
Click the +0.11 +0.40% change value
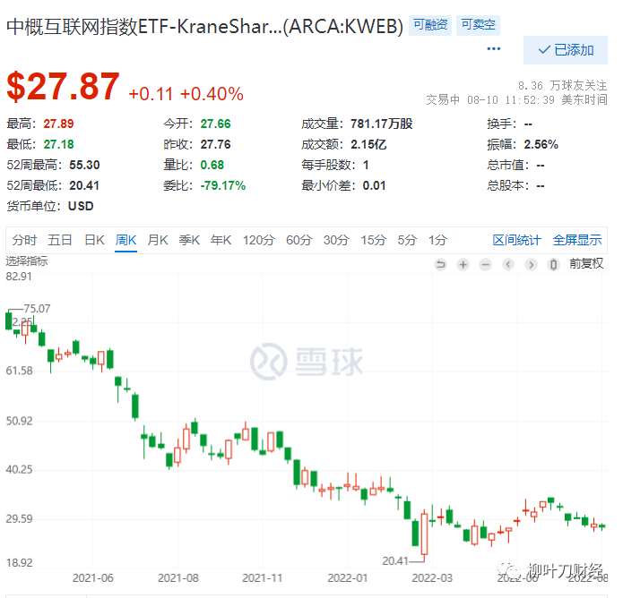pyautogui.click(x=186, y=94)
